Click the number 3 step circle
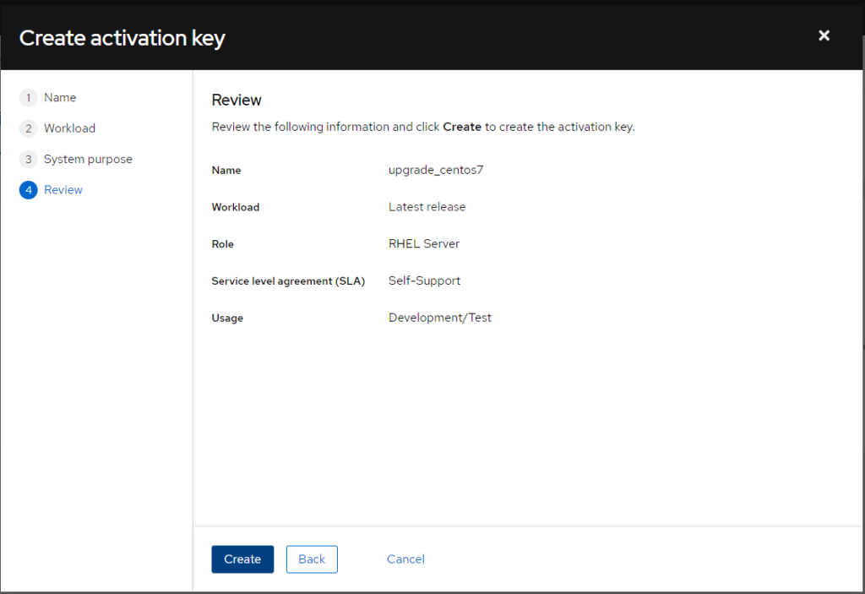The height and width of the screenshot is (594, 865). click(28, 160)
